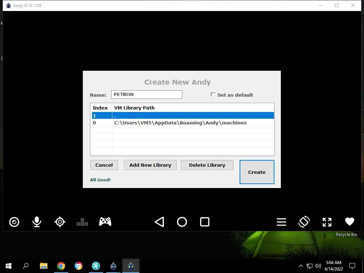This screenshot has height=273, width=364.
Task: Tap the Android home circle button
Action: 182,222
